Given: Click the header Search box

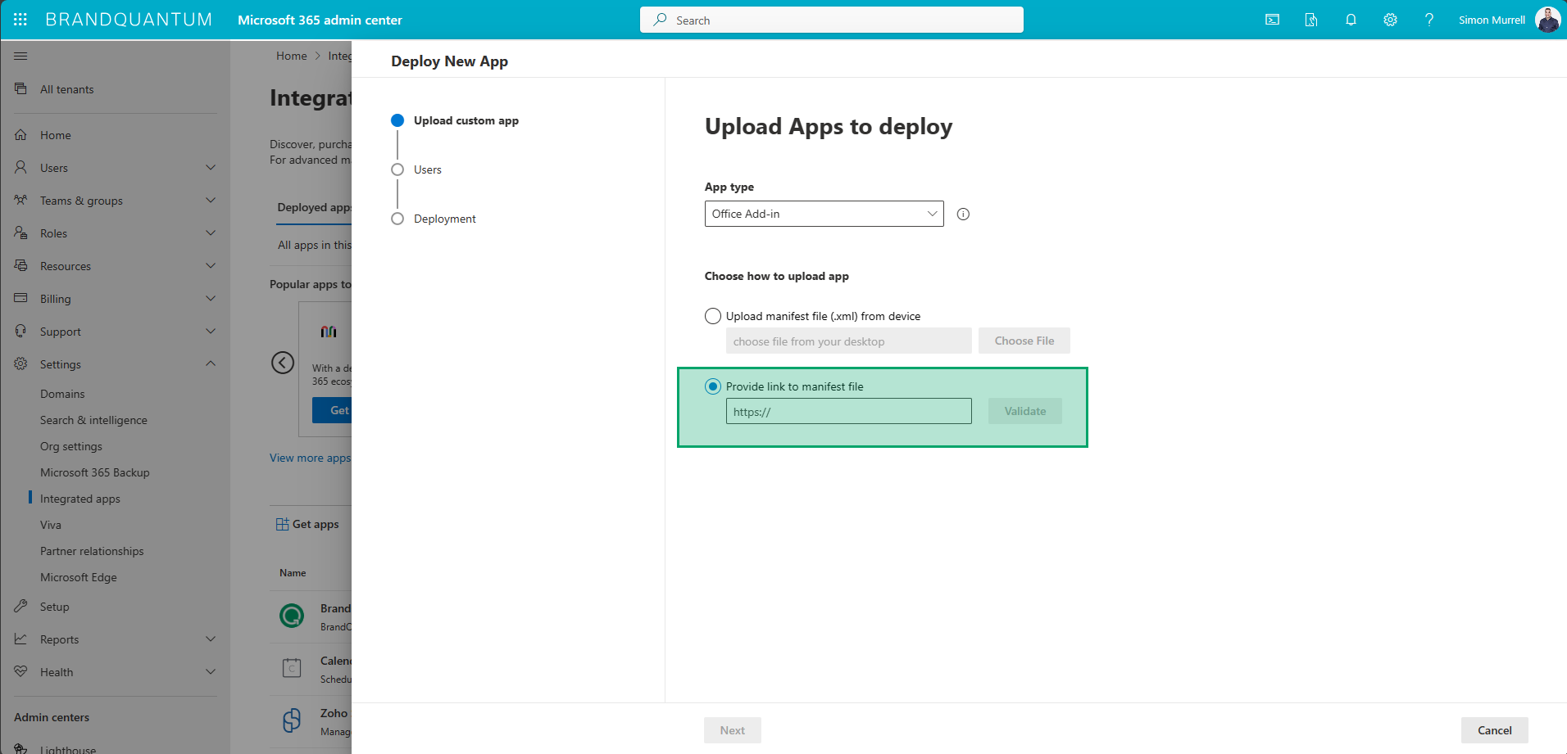Looking at the screenshot, I should click(832, 20).
